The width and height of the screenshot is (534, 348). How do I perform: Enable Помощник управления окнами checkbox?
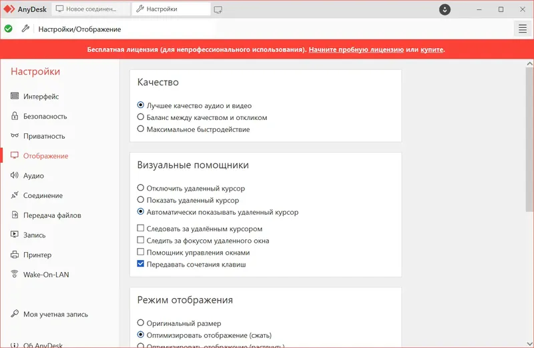click(x=141, y=252)
